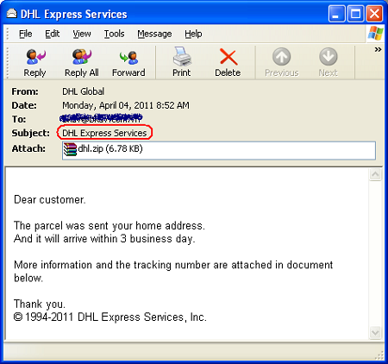This screenshot has width=388, height=364.
Task: Click the scrollbar up arrow
Action: (x=375, y=174)
